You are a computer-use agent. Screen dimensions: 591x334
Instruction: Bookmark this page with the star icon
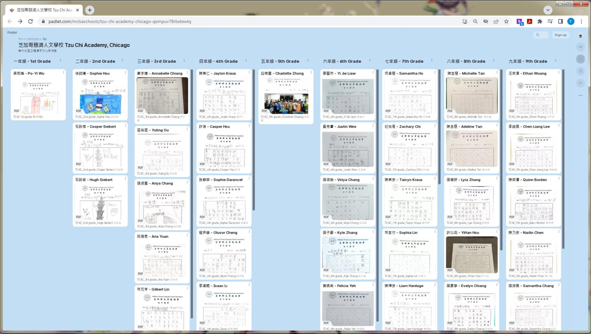[x=506, y=22]
